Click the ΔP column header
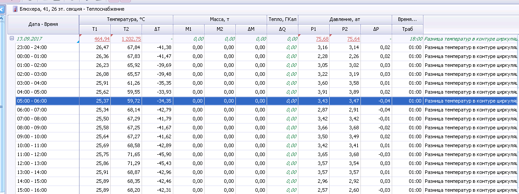Viewport: 519px width, 194px height. 377,29
